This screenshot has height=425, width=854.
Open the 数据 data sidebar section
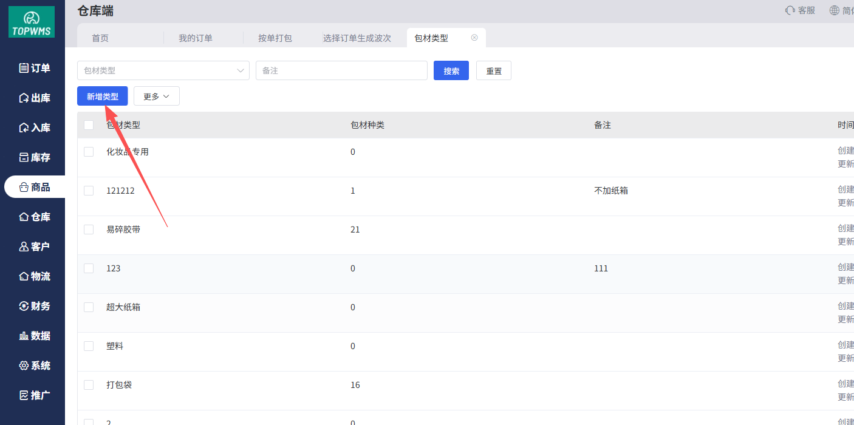click(x=35, y=336)
